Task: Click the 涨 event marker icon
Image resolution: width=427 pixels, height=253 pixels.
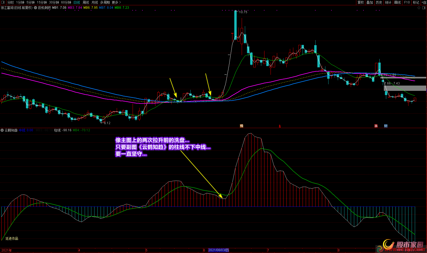Action: pyautogui.click(x=376, y=126)
